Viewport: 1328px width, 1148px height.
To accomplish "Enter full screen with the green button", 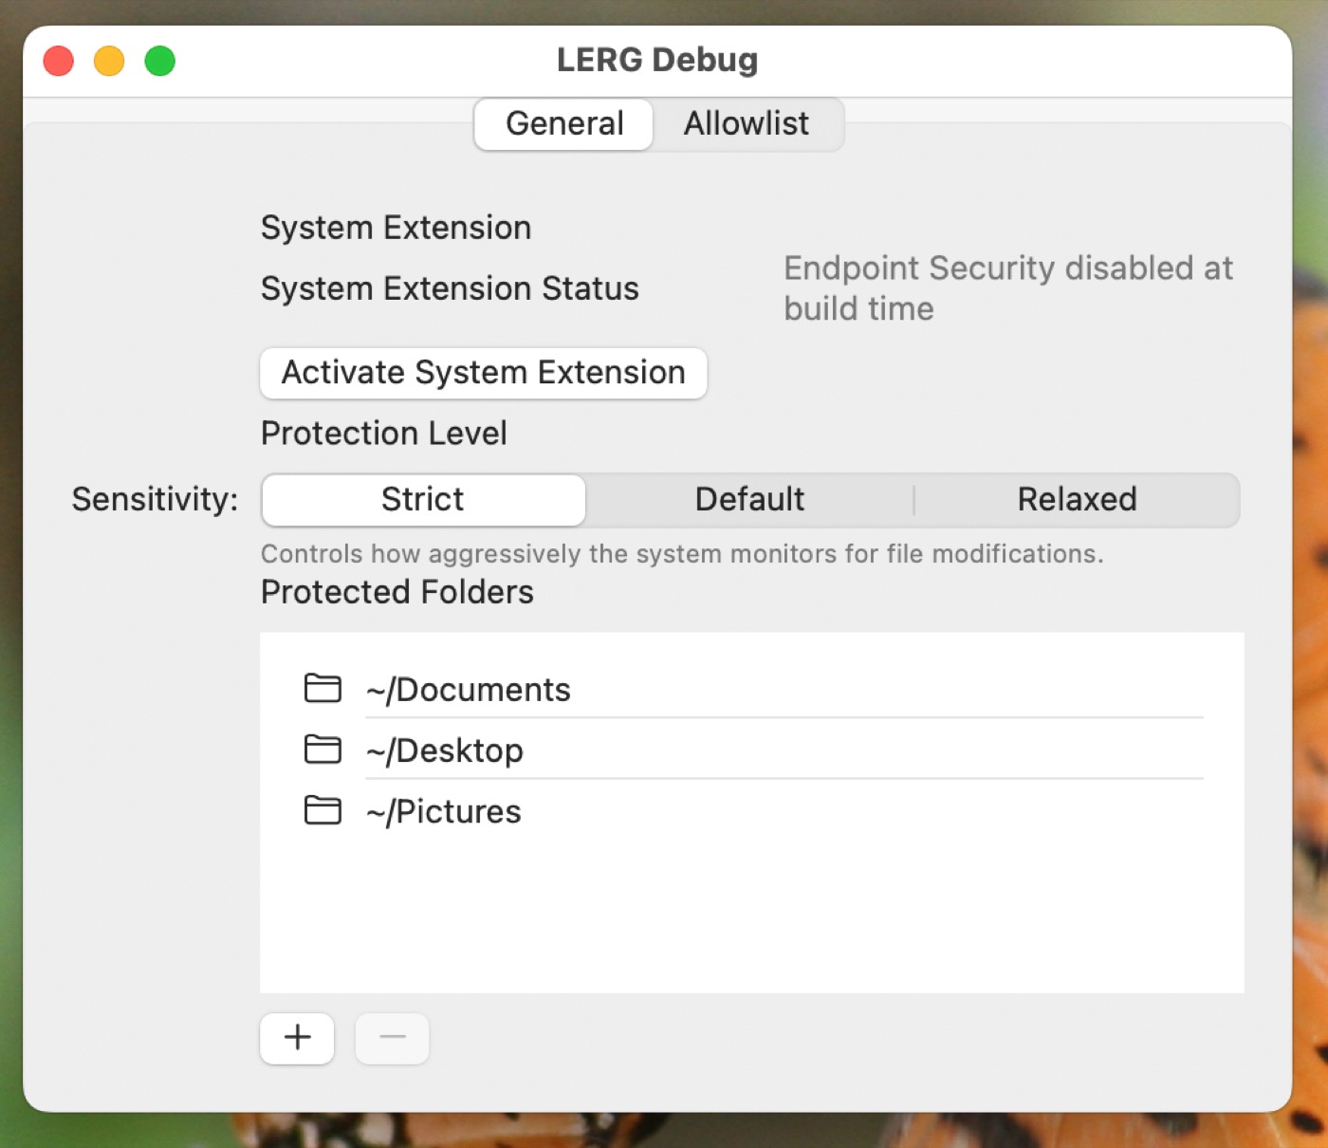I will click(160, 60).
